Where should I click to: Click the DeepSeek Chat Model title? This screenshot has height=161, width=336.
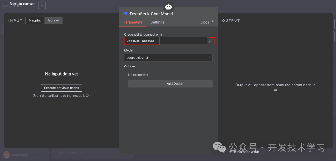(151, 14)
